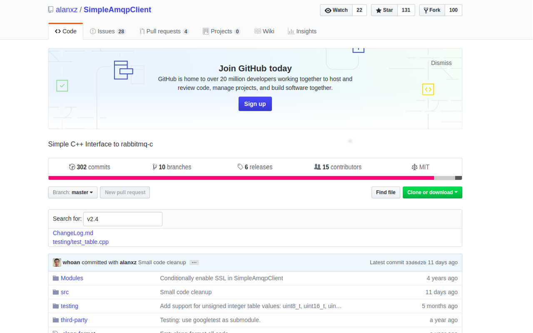Click the src folder icon

[56, 292]
